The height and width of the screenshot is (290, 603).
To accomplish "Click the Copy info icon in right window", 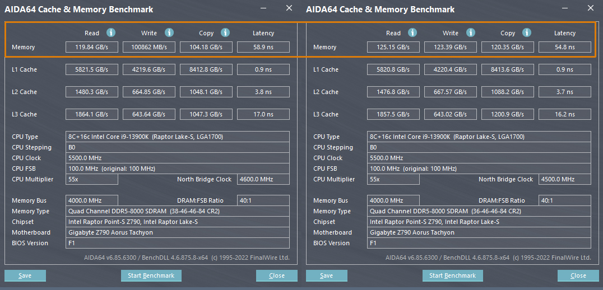I will click(527, 33).
